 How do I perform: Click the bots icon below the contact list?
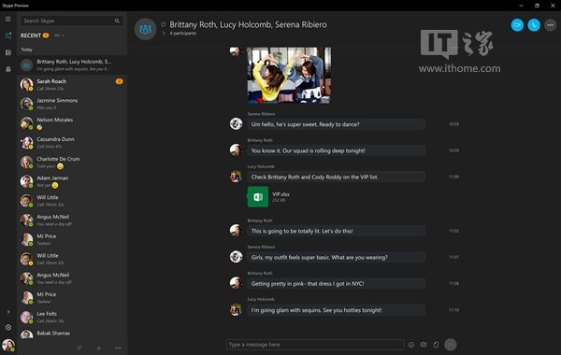tap(79, 348)
